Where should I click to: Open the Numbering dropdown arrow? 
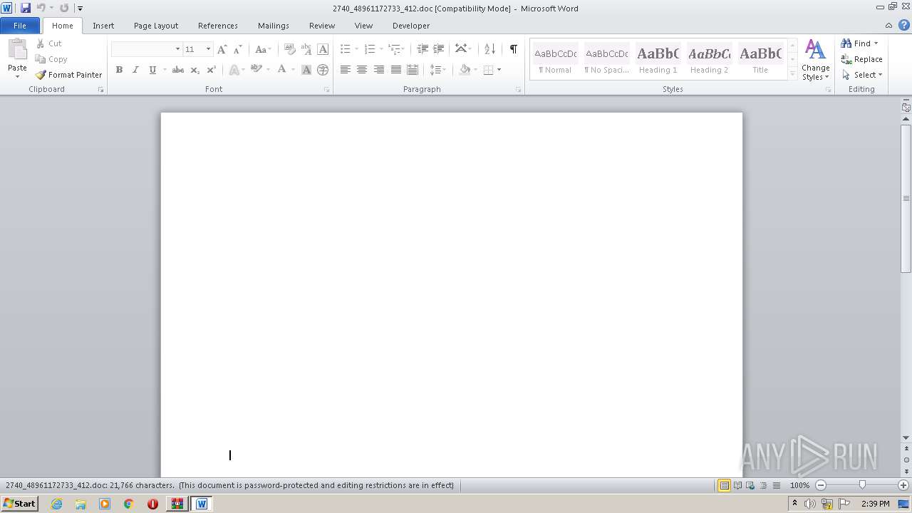pyautogui.click(x=381, y=49)
